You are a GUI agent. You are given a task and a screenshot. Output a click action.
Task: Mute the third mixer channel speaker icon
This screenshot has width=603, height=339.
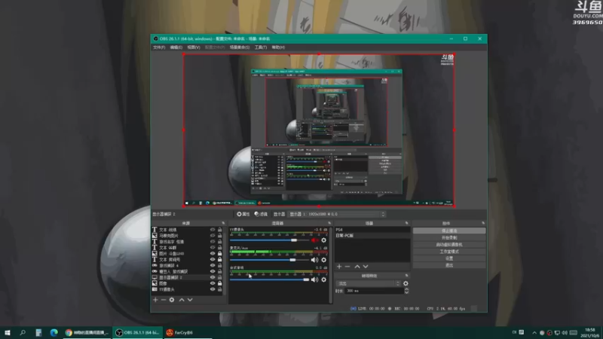[x=314, y=279]
